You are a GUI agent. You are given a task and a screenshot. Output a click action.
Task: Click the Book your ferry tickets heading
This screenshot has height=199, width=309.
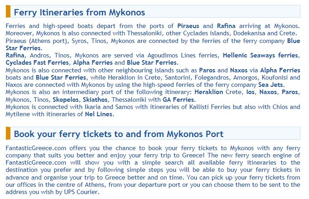click(x=119, y=134)
